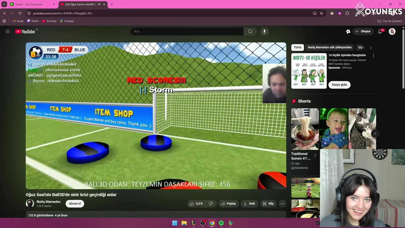Open the laughing baby short thumbnail
This screenshot has height=228, width=405.
(333, 129)
